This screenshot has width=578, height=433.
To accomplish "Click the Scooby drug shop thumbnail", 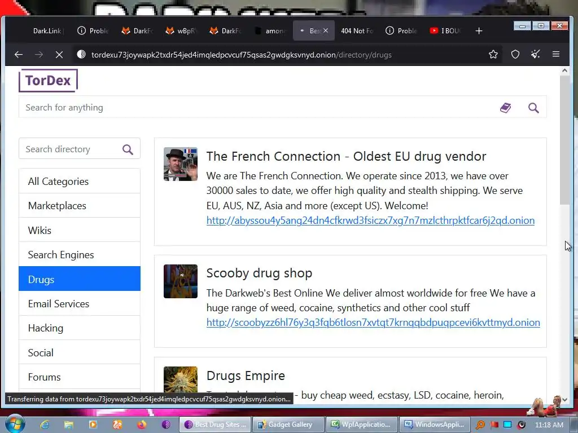I will [x=180, y=281].
